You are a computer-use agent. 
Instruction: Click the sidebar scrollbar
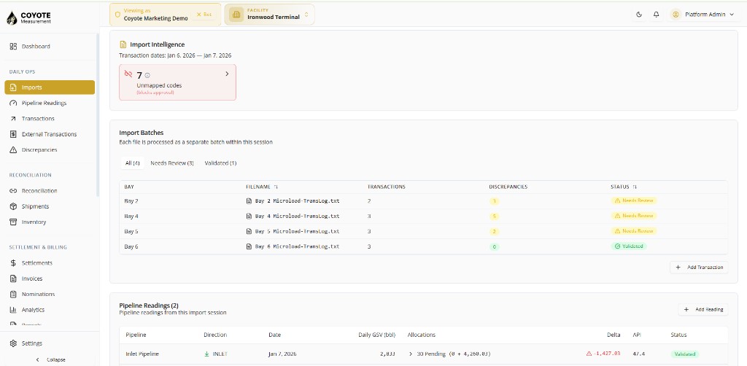pos(98,114)
